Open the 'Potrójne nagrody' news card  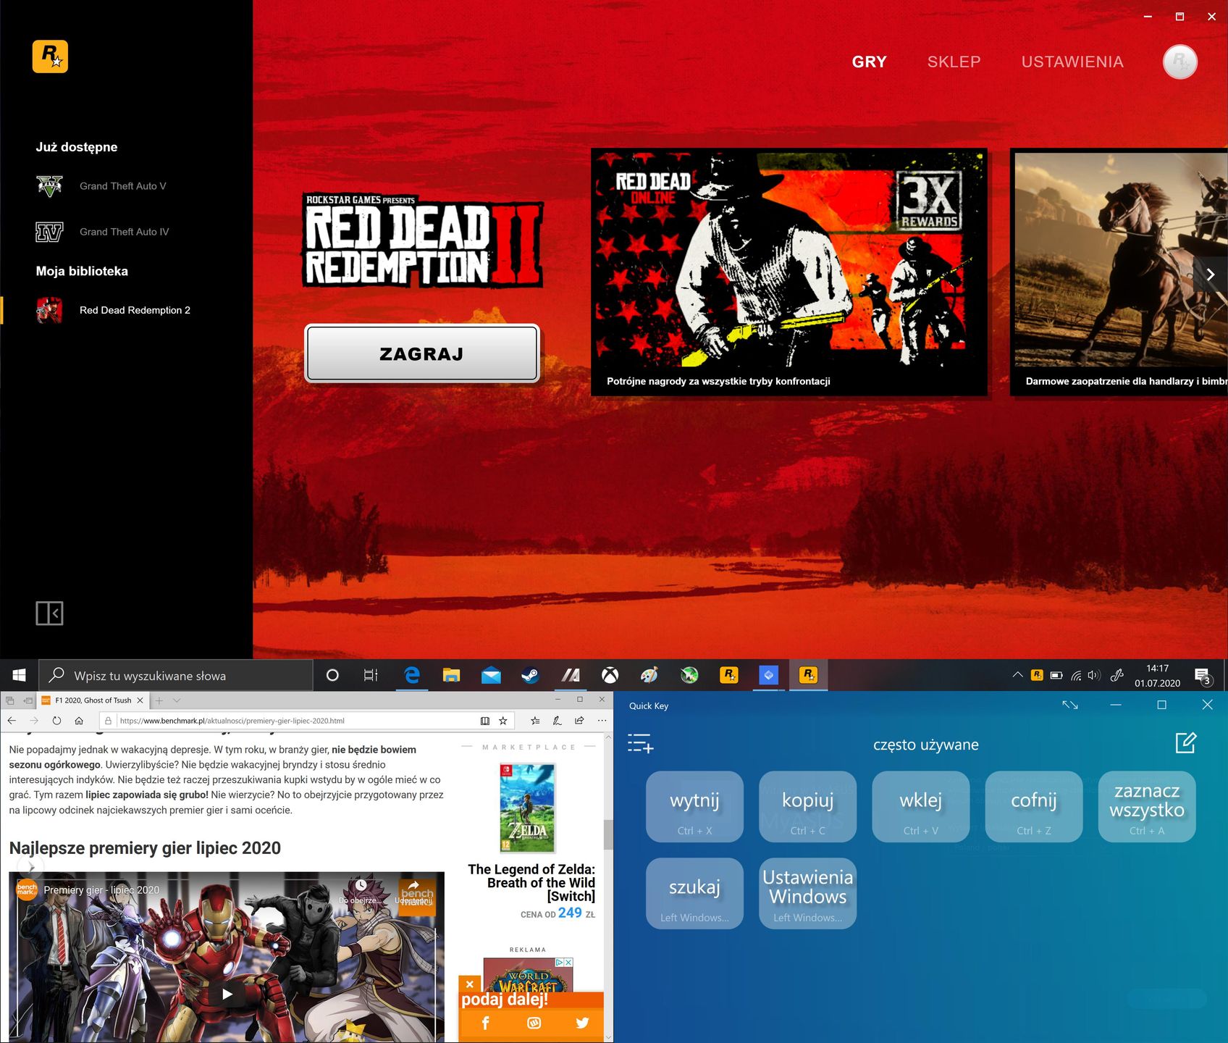(789, 272)
